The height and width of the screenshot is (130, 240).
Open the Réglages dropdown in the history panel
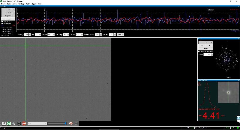pos(8,16)
